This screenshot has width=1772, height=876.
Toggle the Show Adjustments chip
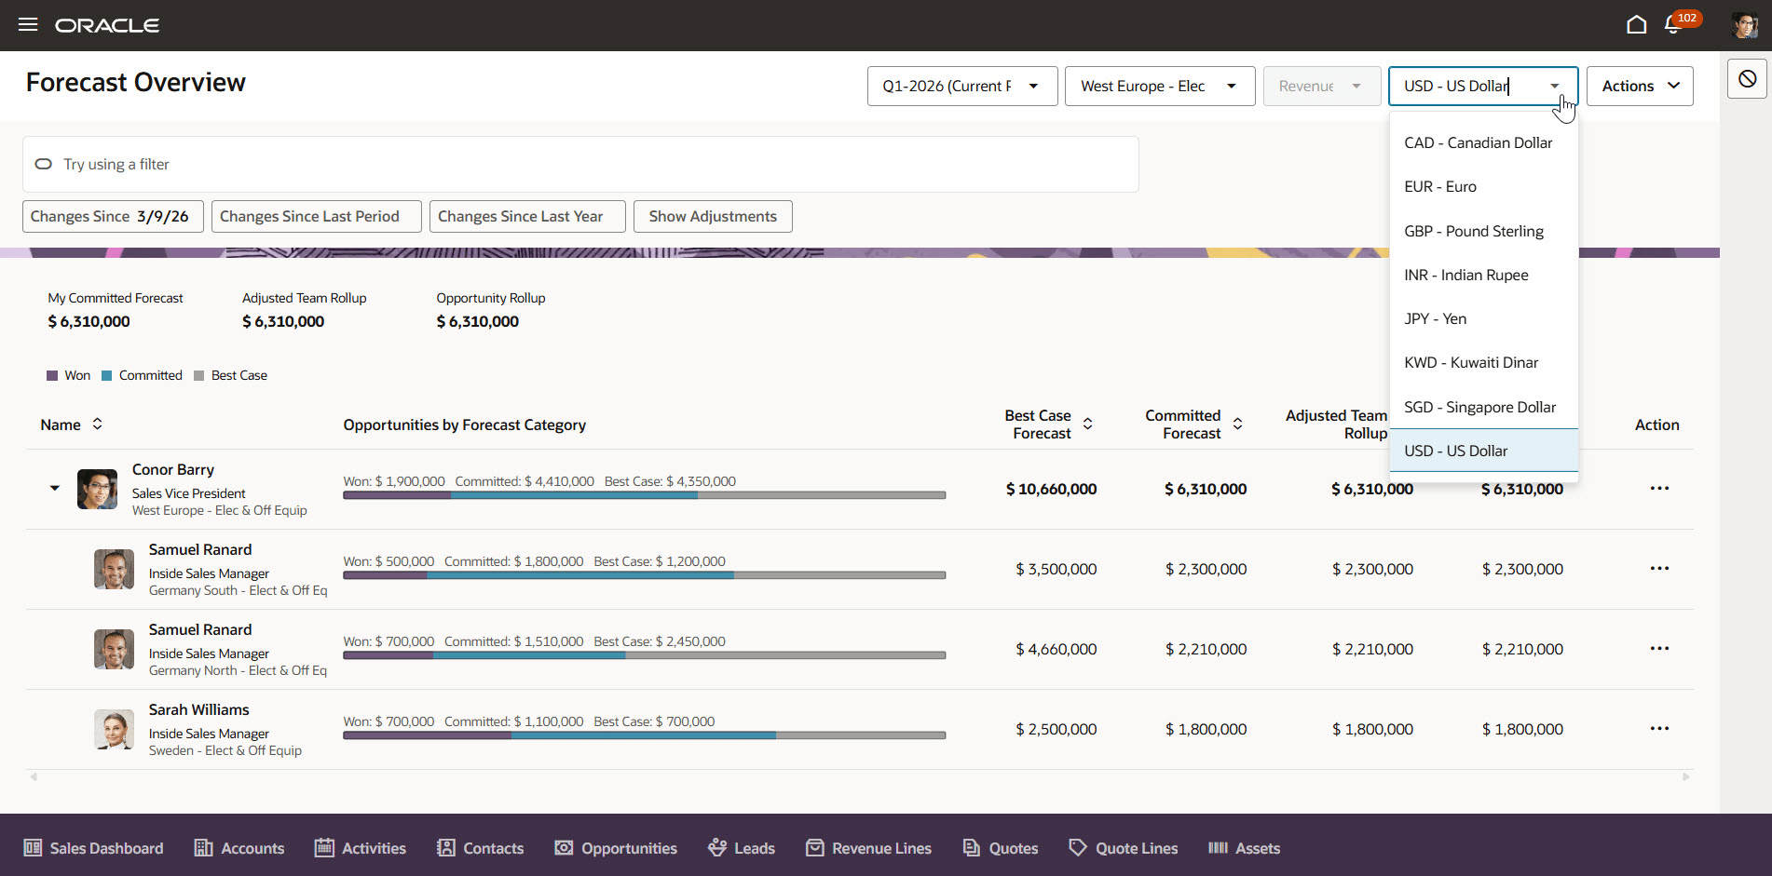(x=713, y=216)
